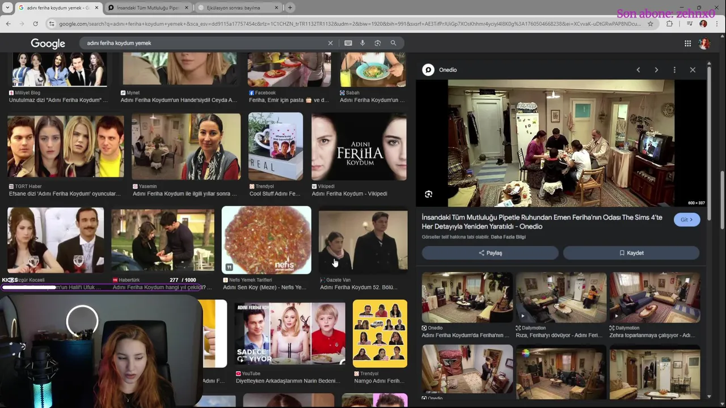Open the on-screen keyboard input tool

coord(348,43)
